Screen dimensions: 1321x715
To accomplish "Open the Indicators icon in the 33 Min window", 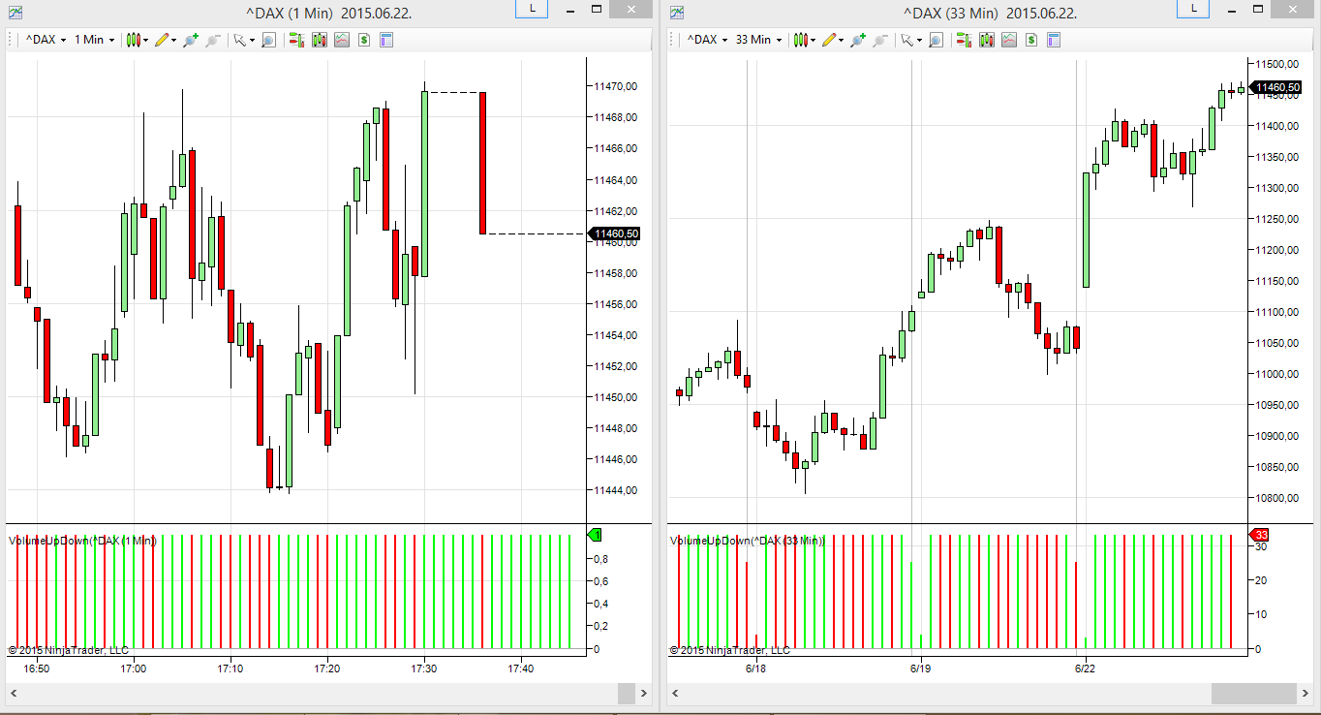I will [1008, 40].
